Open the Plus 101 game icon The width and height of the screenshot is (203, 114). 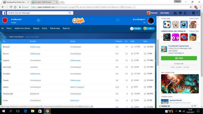tap(175, 25)
